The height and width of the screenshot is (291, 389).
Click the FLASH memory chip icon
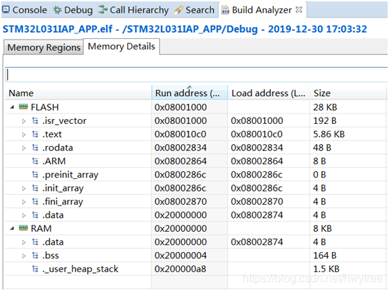23,107
